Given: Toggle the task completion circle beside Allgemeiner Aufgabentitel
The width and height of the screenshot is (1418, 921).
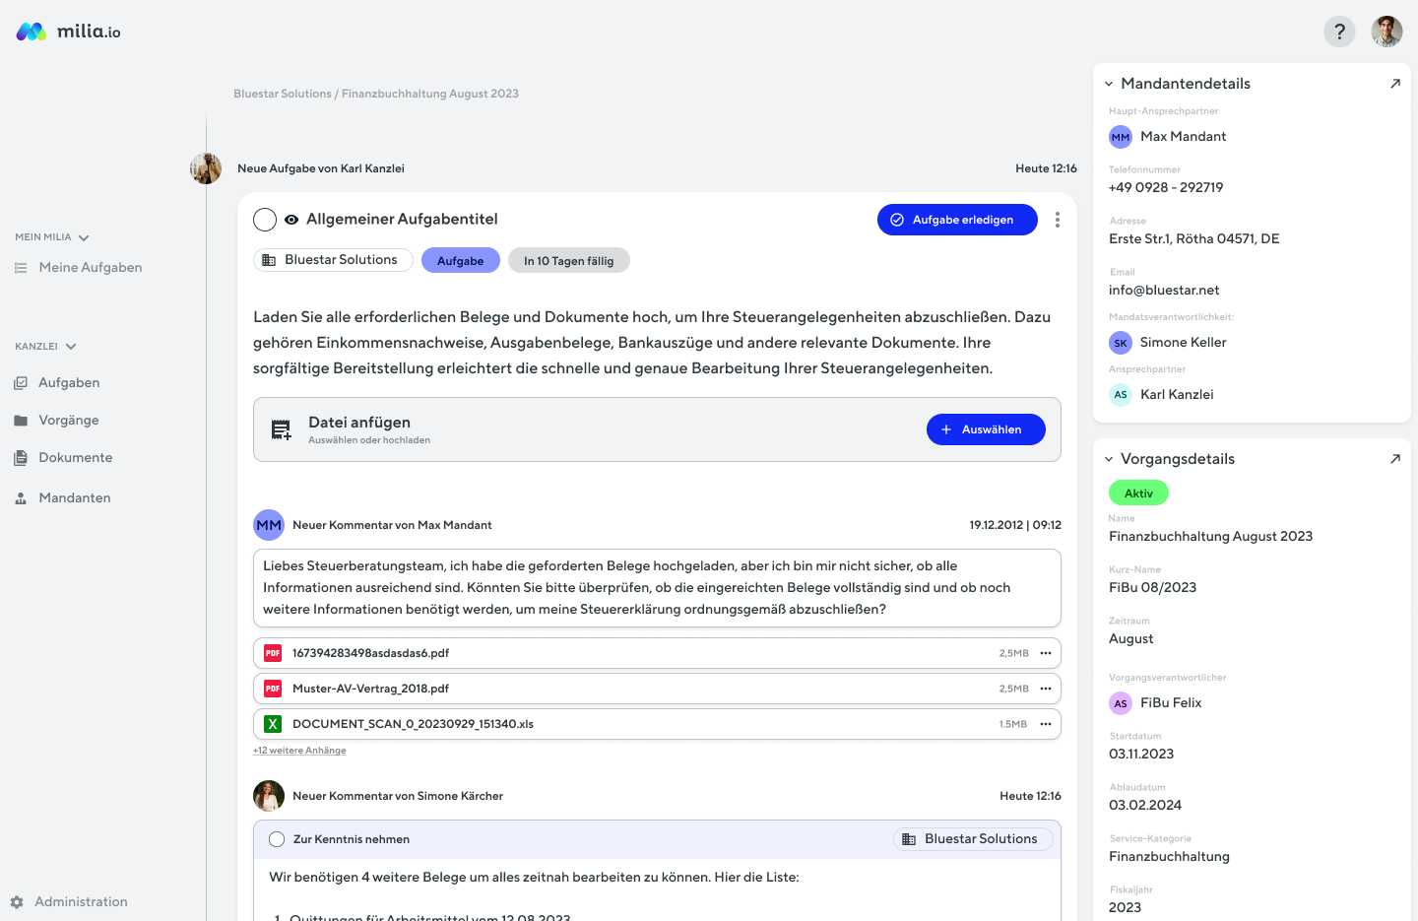Looking at the screenshot, I should [265, 220].
